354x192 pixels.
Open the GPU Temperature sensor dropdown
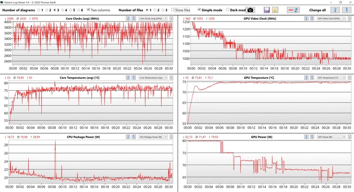click(x=331, y=77)
